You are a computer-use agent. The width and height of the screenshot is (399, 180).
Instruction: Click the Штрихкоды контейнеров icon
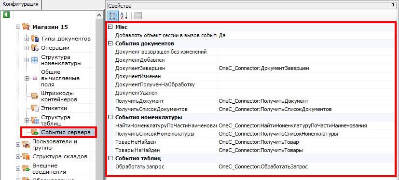pos(35,96)
